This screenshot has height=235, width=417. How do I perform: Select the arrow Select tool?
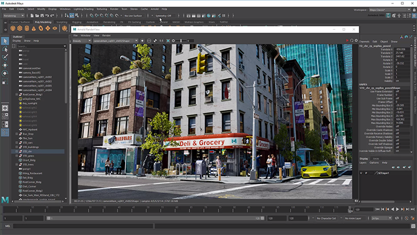point(5,41)
